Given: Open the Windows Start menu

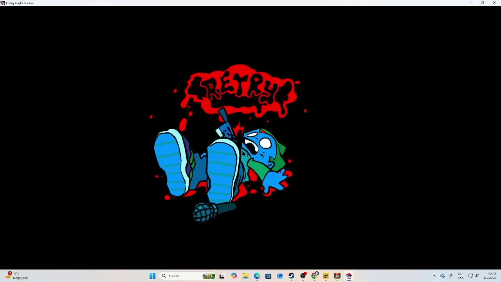Looking at the screenshot, I should (153, 276).
